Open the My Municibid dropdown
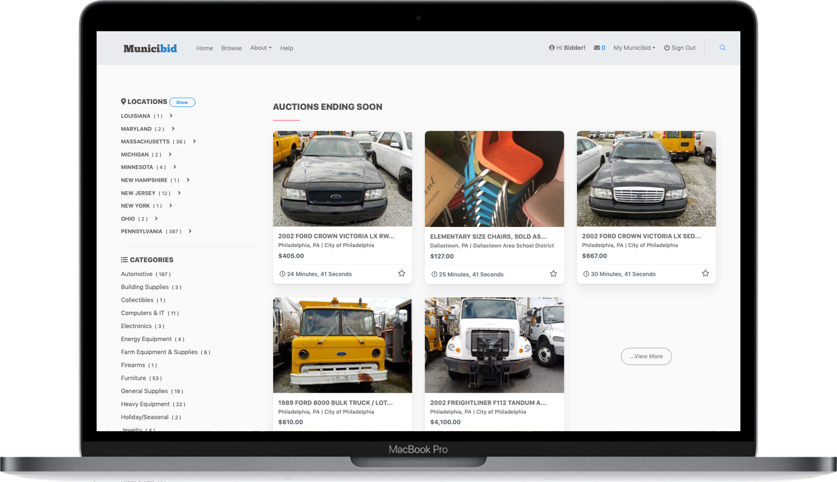 coord(634,48)
